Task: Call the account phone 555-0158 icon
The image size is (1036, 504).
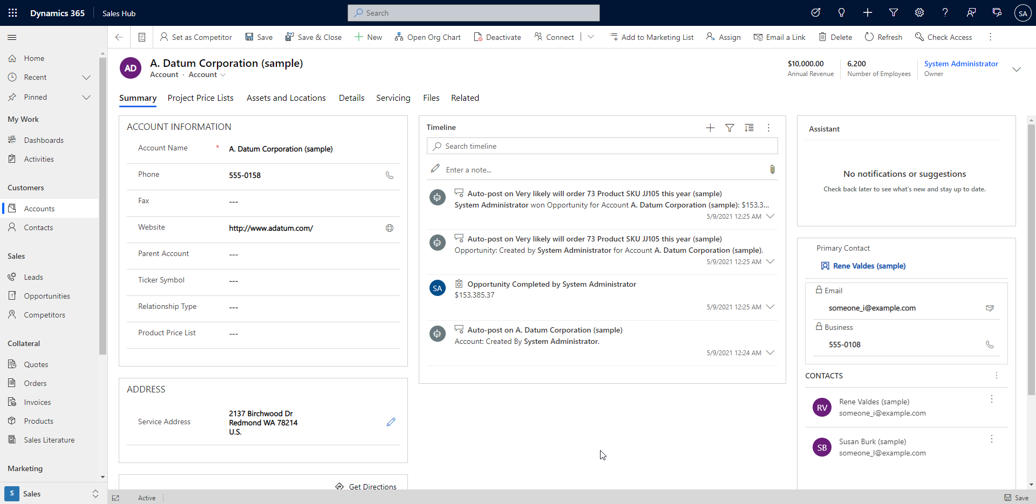Action: [x=390, y=175]
